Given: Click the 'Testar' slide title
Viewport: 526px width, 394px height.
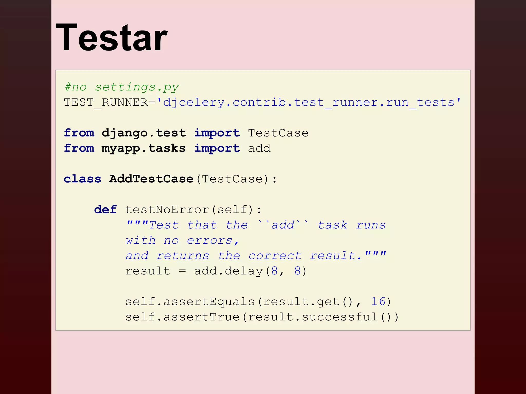Looking at the screenshot, I should [x=111, y=38].
